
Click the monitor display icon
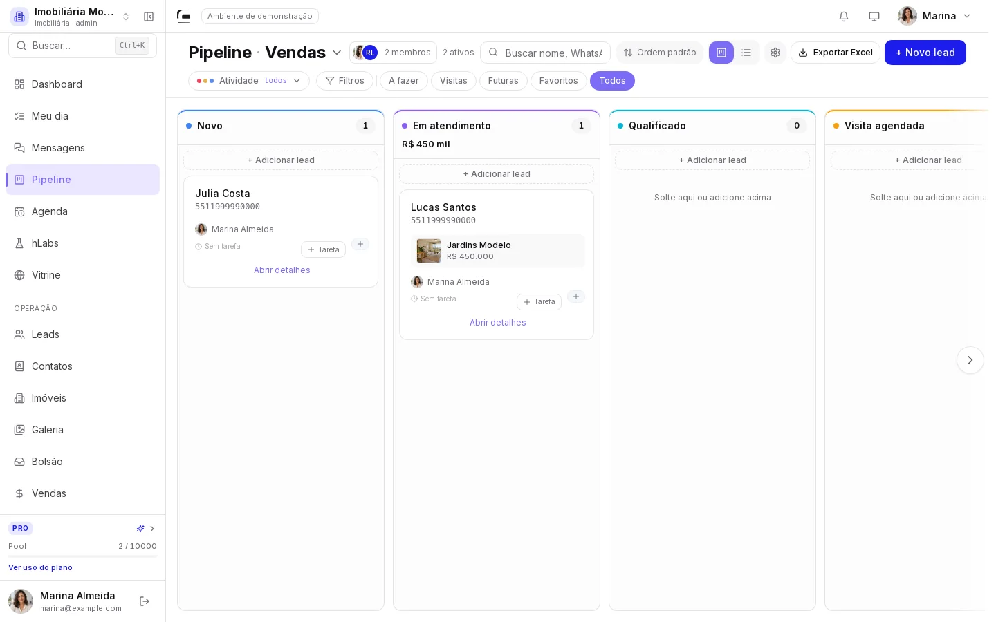874,16
